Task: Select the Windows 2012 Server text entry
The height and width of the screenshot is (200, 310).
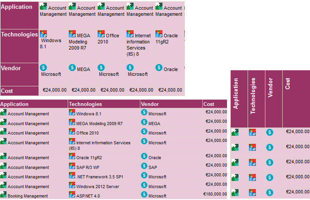Action: pyautogui.click(x=98, y=186)
